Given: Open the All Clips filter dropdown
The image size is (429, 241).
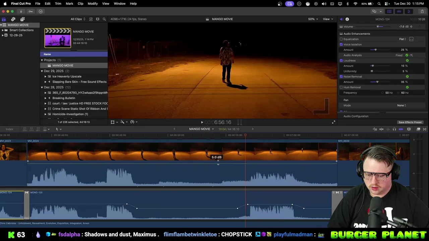Looking at the screenshot, I should point(78,19).
